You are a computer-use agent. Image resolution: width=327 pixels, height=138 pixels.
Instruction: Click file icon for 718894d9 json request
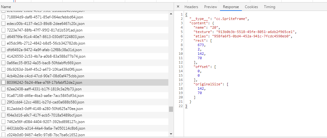point(4,17)
